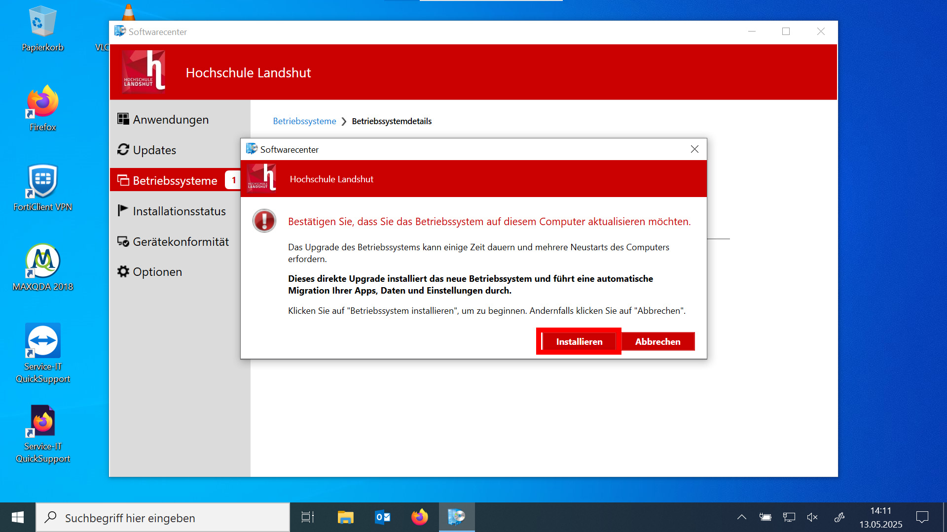The image size is (947, 532).
Task: Unmute the system volume in the tray
Action: 812,517
